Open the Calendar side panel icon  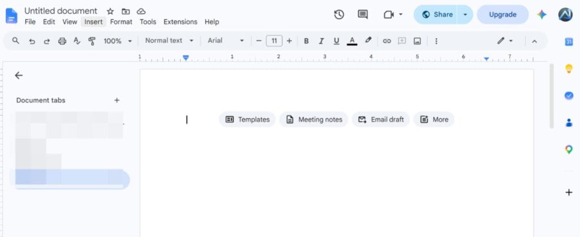[x=569, y=42]
